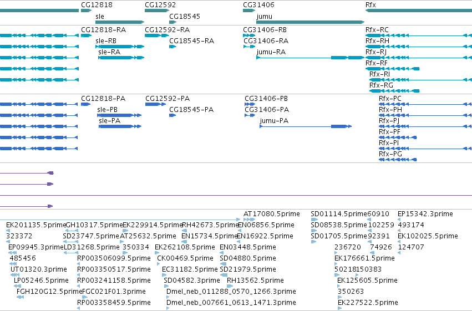
Task: Open protein CG31406-PA
Action: pyautogui.click(x=267, y=109)
